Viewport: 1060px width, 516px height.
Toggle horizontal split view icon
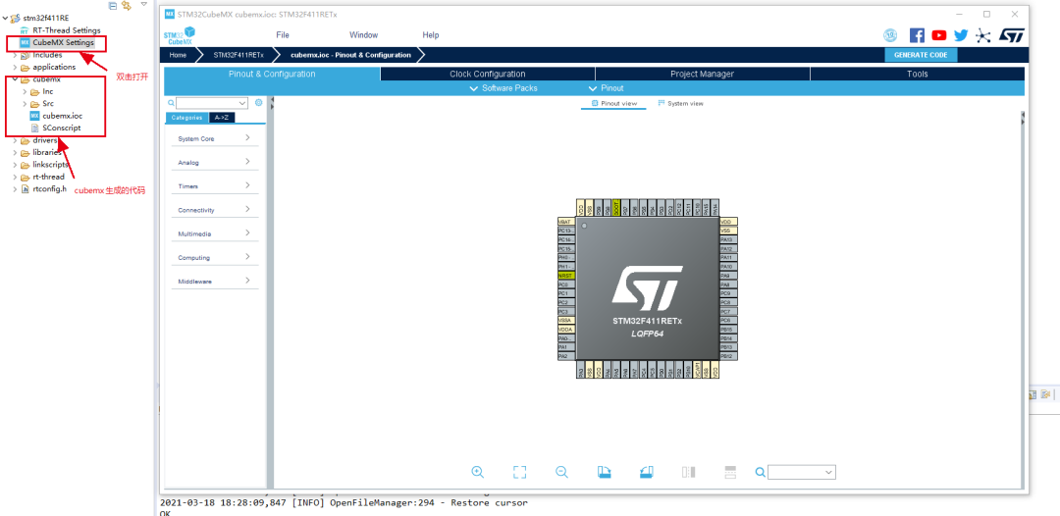(730, 472)
